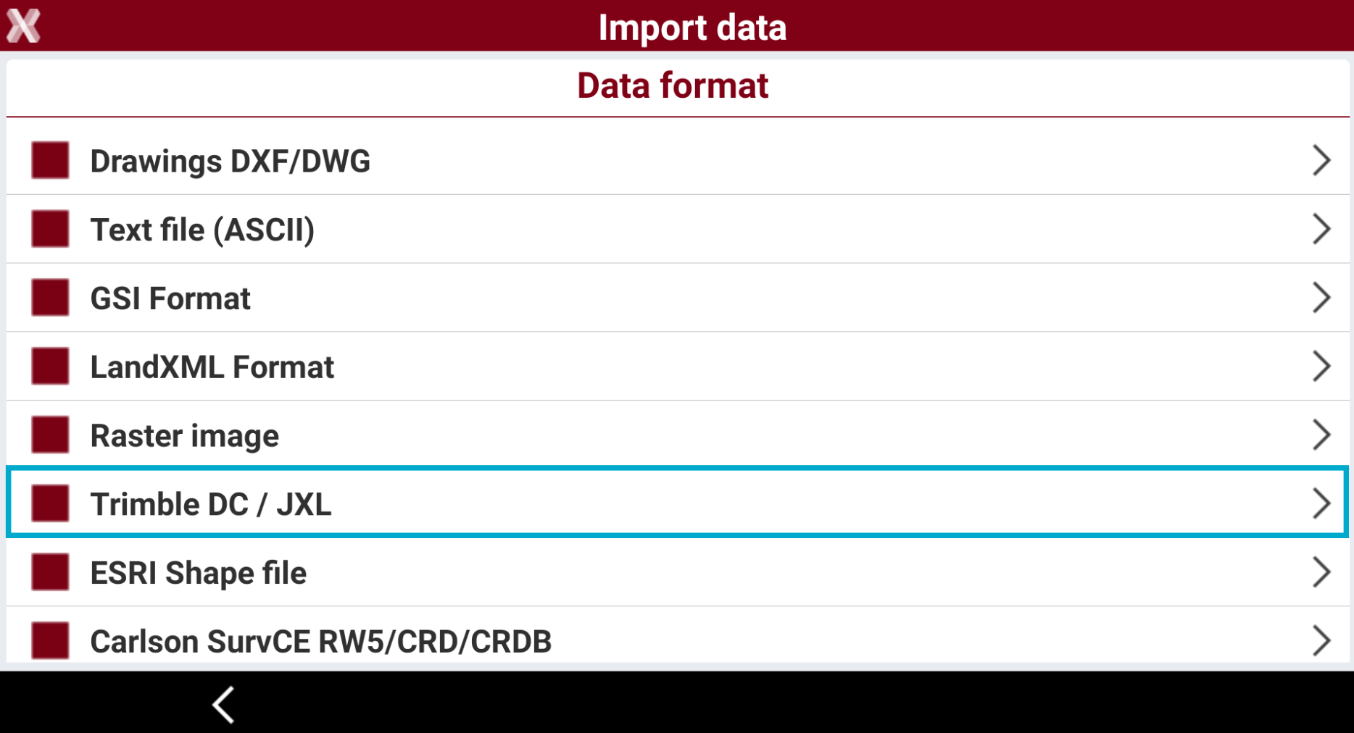
Task: Choose GSI Format label text
Action: point(170,298)
